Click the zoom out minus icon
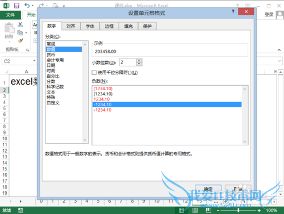Viewport: 284px width, 214px height. [x=218, y=210]
